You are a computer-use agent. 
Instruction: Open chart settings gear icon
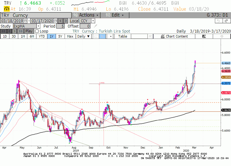222,36
